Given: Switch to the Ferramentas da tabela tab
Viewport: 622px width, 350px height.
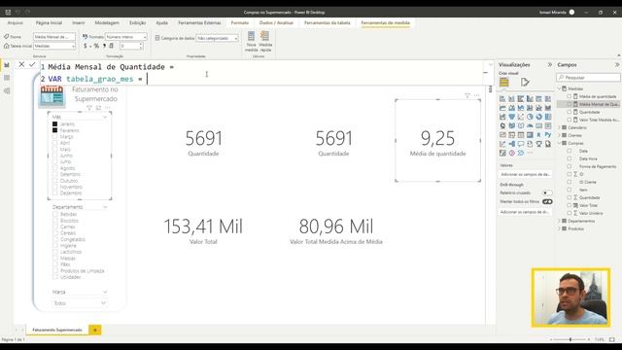Looking at the screenshot, I should point(328,23).
